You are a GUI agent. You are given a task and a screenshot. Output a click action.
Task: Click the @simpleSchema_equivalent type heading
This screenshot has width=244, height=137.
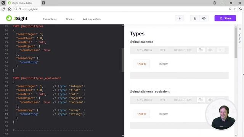pyautogui.click(x=150, y=91)
